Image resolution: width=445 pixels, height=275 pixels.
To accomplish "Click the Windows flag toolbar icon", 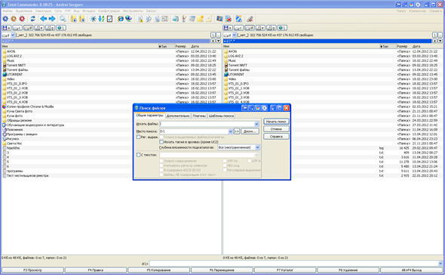I will 219,19.
